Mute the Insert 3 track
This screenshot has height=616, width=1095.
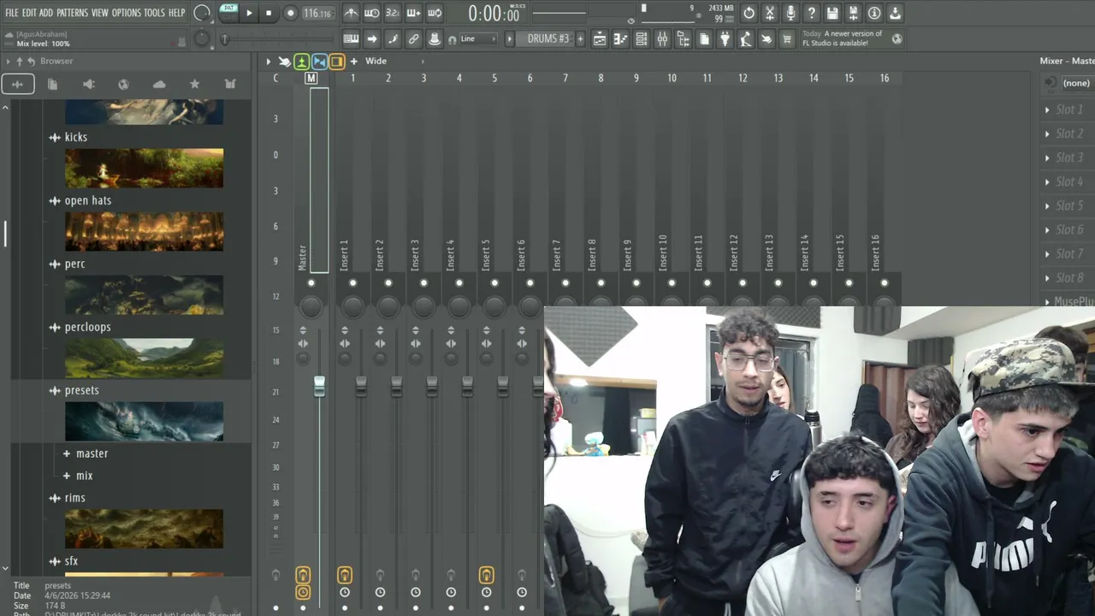coord(423,283)
